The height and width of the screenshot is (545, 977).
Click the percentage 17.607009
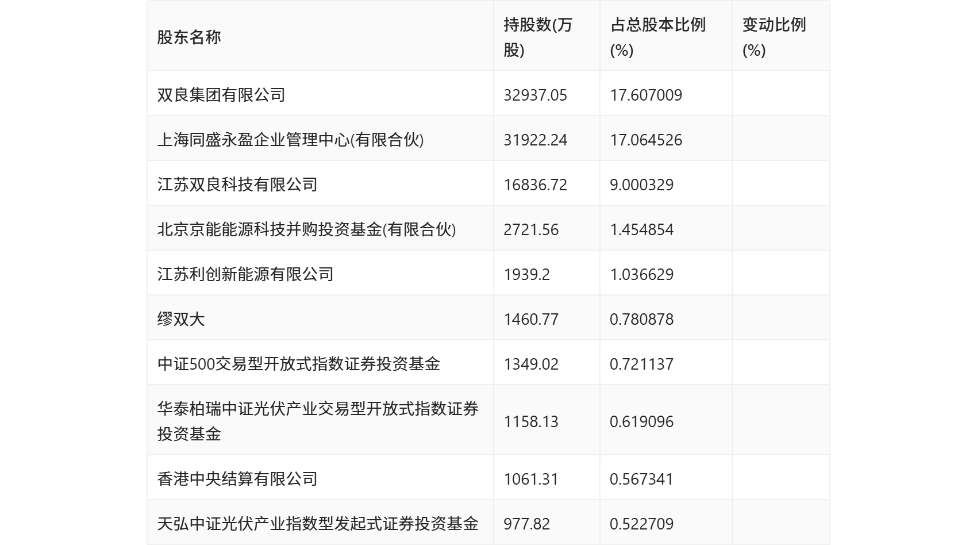pos(646,95)
